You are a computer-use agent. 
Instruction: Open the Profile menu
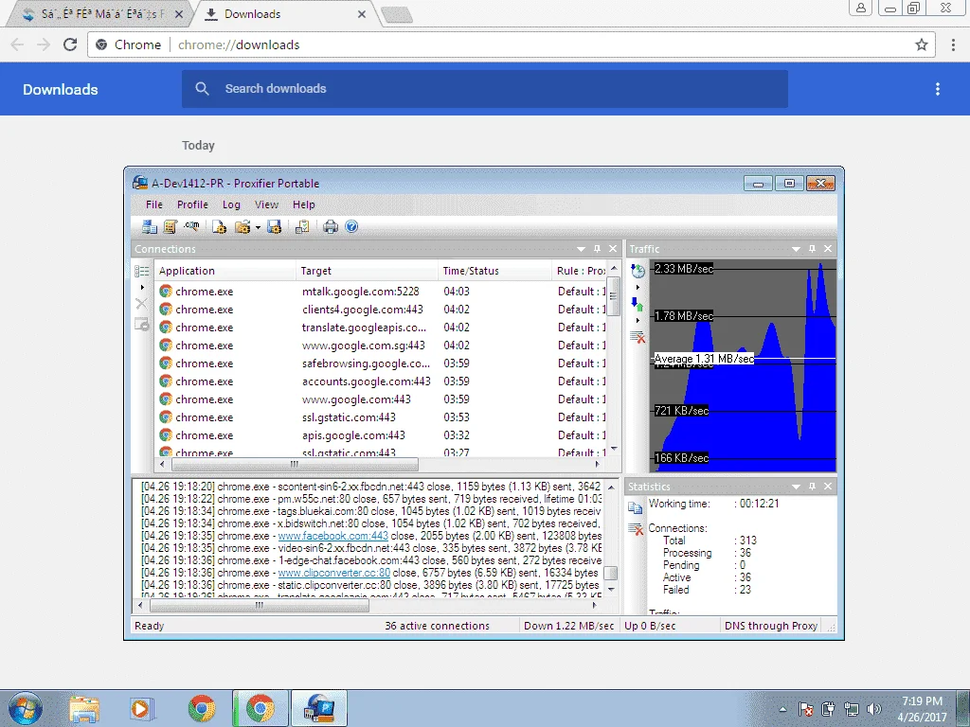tap(192, 204)
